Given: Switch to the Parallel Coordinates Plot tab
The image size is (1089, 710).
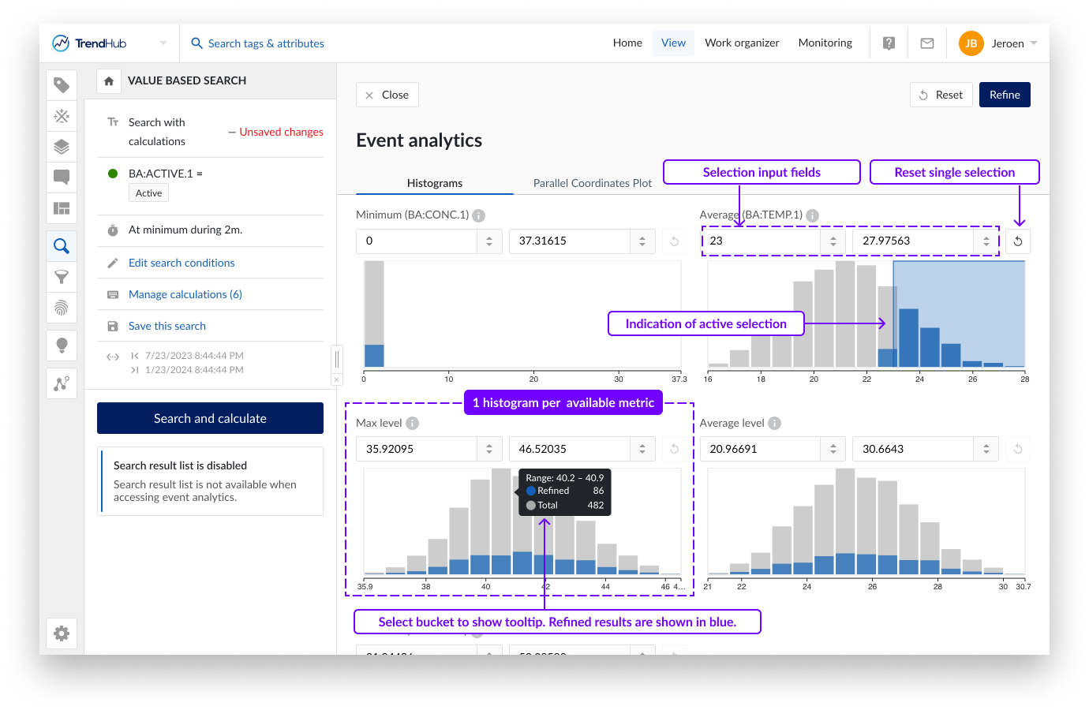Looking at the screenshot, I should click(592, 183).
